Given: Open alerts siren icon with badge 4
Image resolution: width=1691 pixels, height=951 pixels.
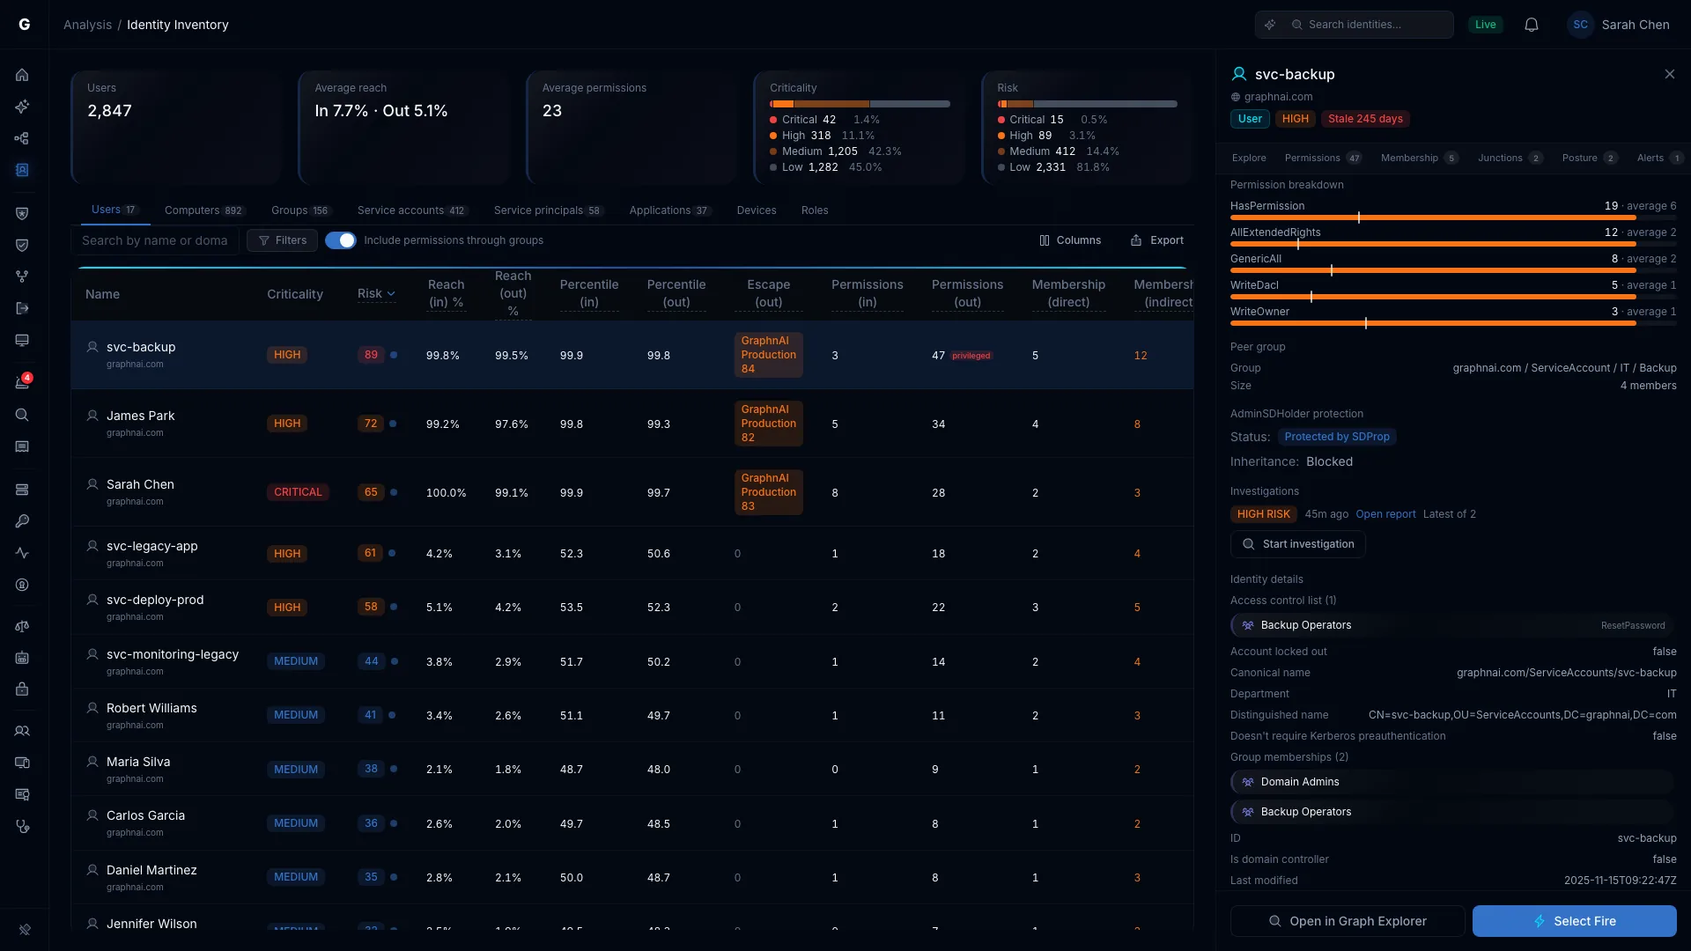Looking at the screenshot, I should pyautogui.click(x=22, y=382).
